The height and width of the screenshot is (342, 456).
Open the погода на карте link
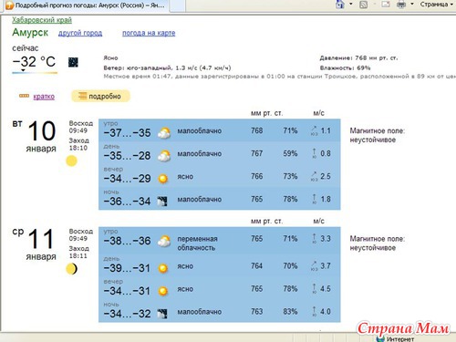click(x=149, y=33)
